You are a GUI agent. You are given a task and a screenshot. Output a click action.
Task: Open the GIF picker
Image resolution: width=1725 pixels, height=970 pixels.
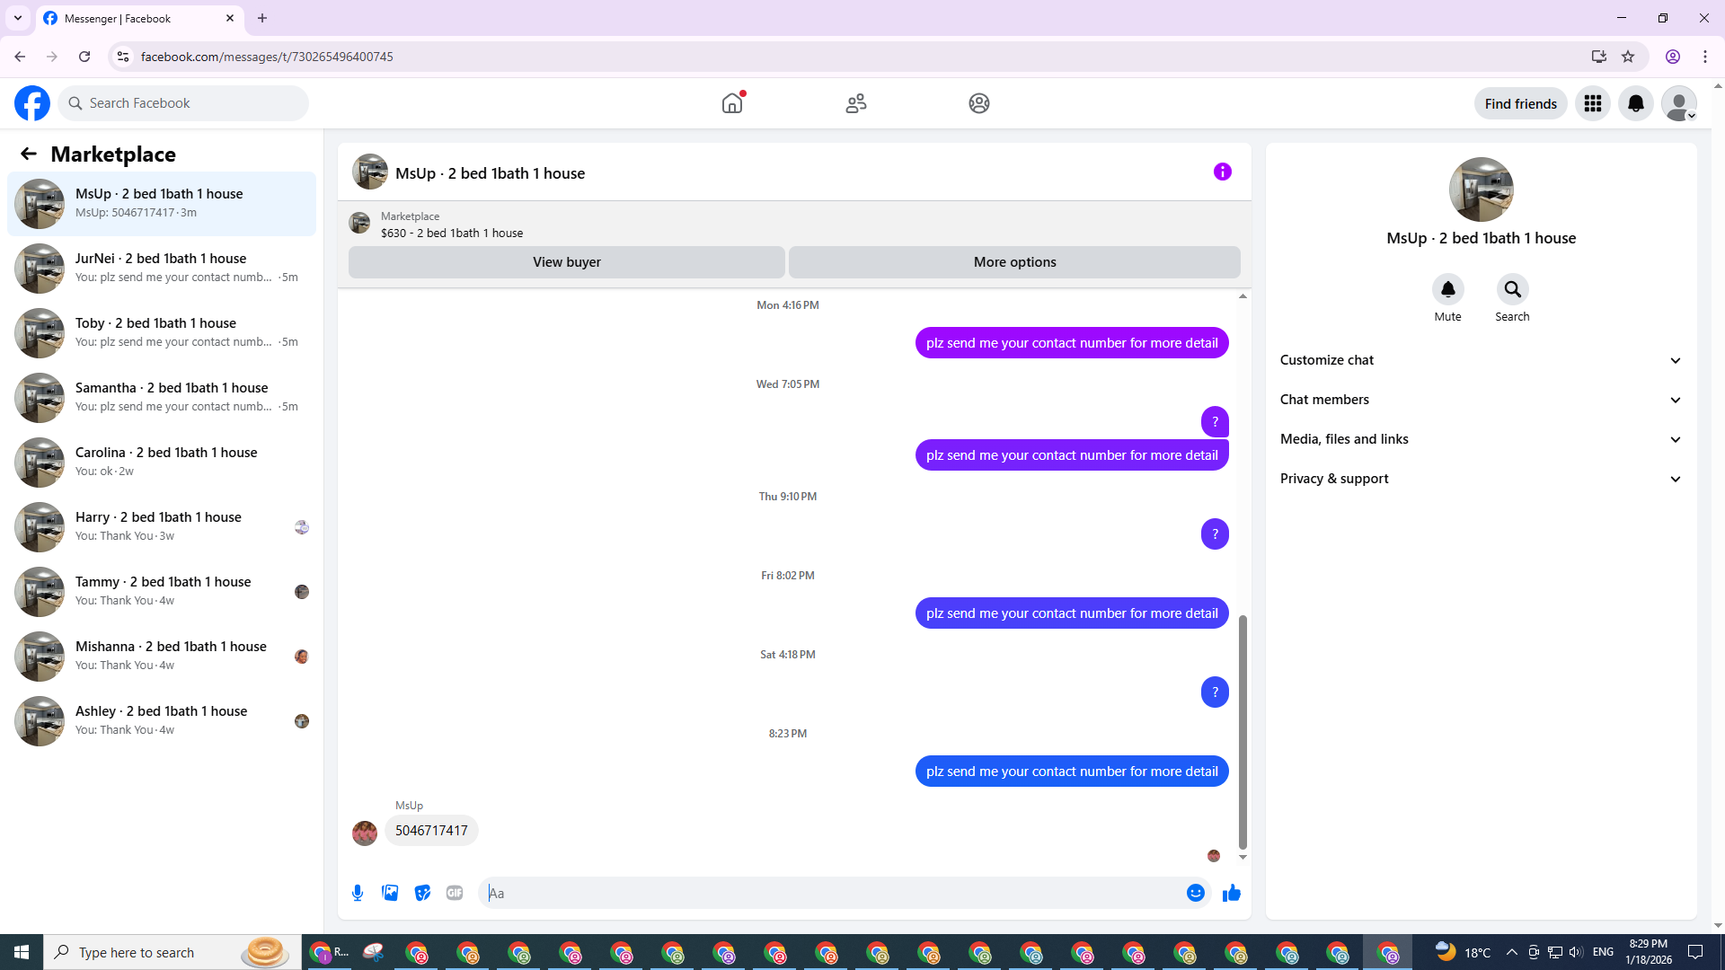(455, 893)
